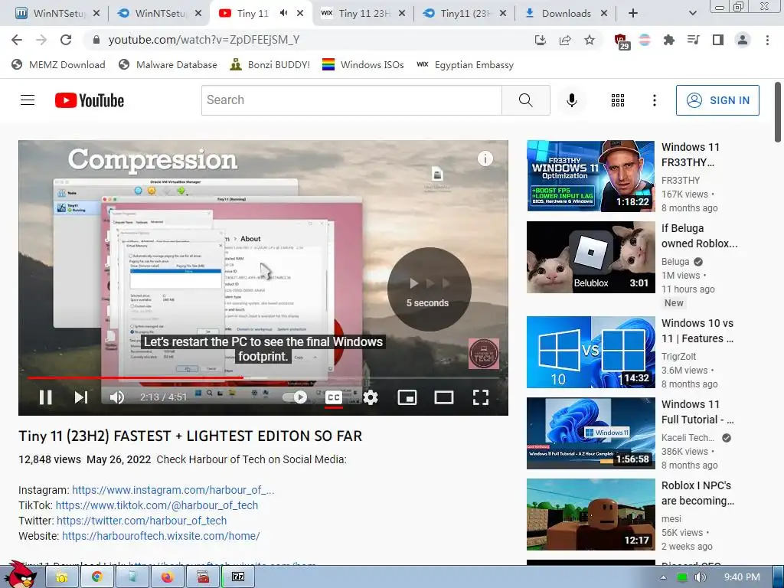Switch to miniplayer mode
This screenshot has width=784, height=588.
click(x=407, y=397)
